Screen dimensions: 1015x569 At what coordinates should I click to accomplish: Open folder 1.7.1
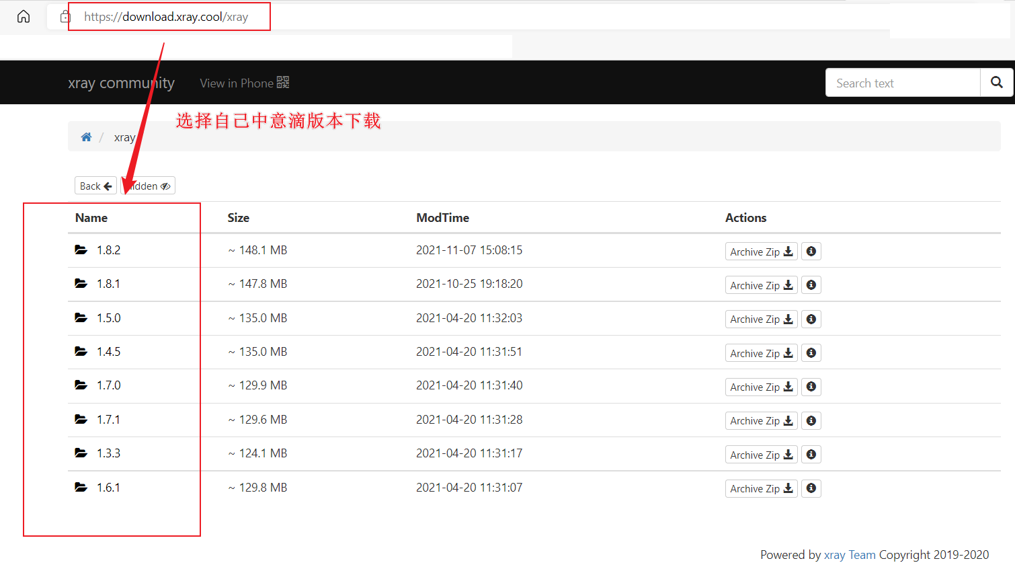(108, 420)
